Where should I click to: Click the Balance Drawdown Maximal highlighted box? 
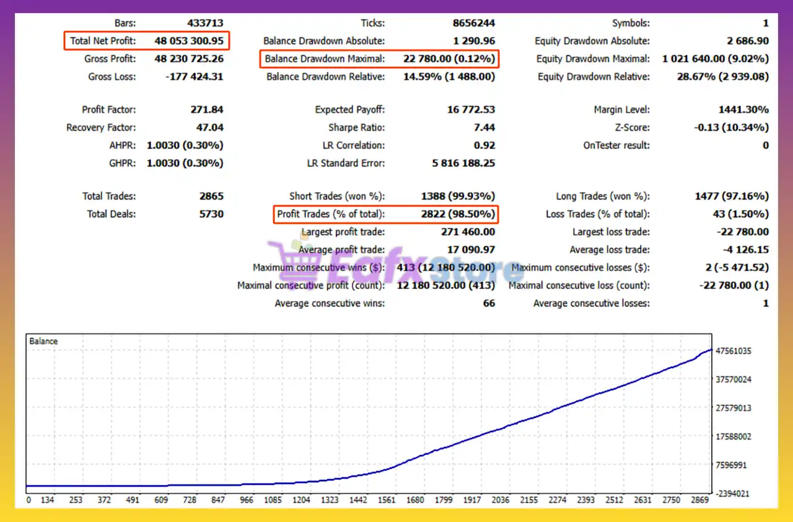pyautogui.click(x=378, y=59)
